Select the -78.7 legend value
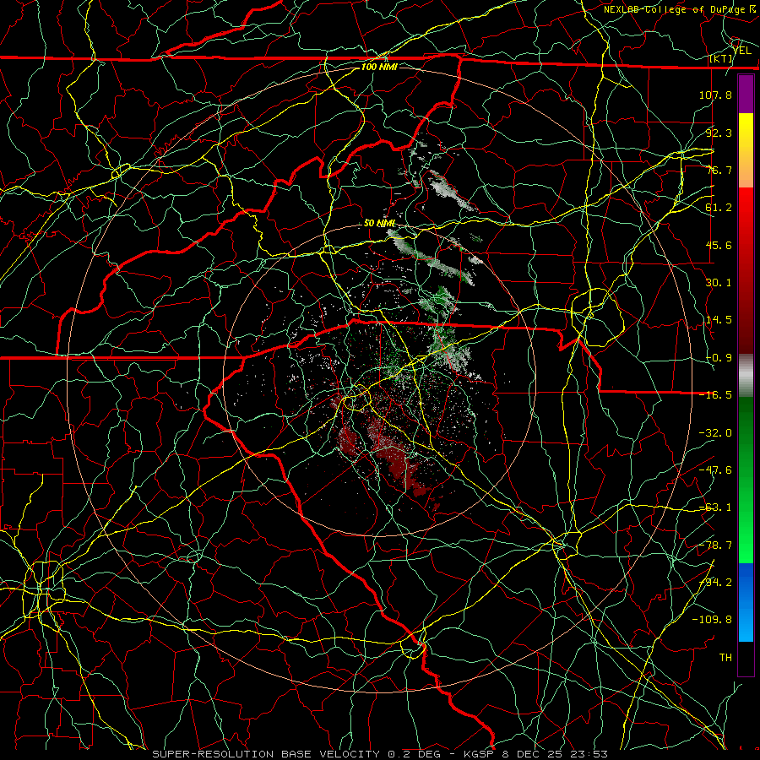 (x=715, y=546)
